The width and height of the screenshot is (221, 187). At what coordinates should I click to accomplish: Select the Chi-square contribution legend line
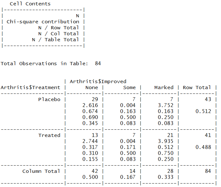43,22
